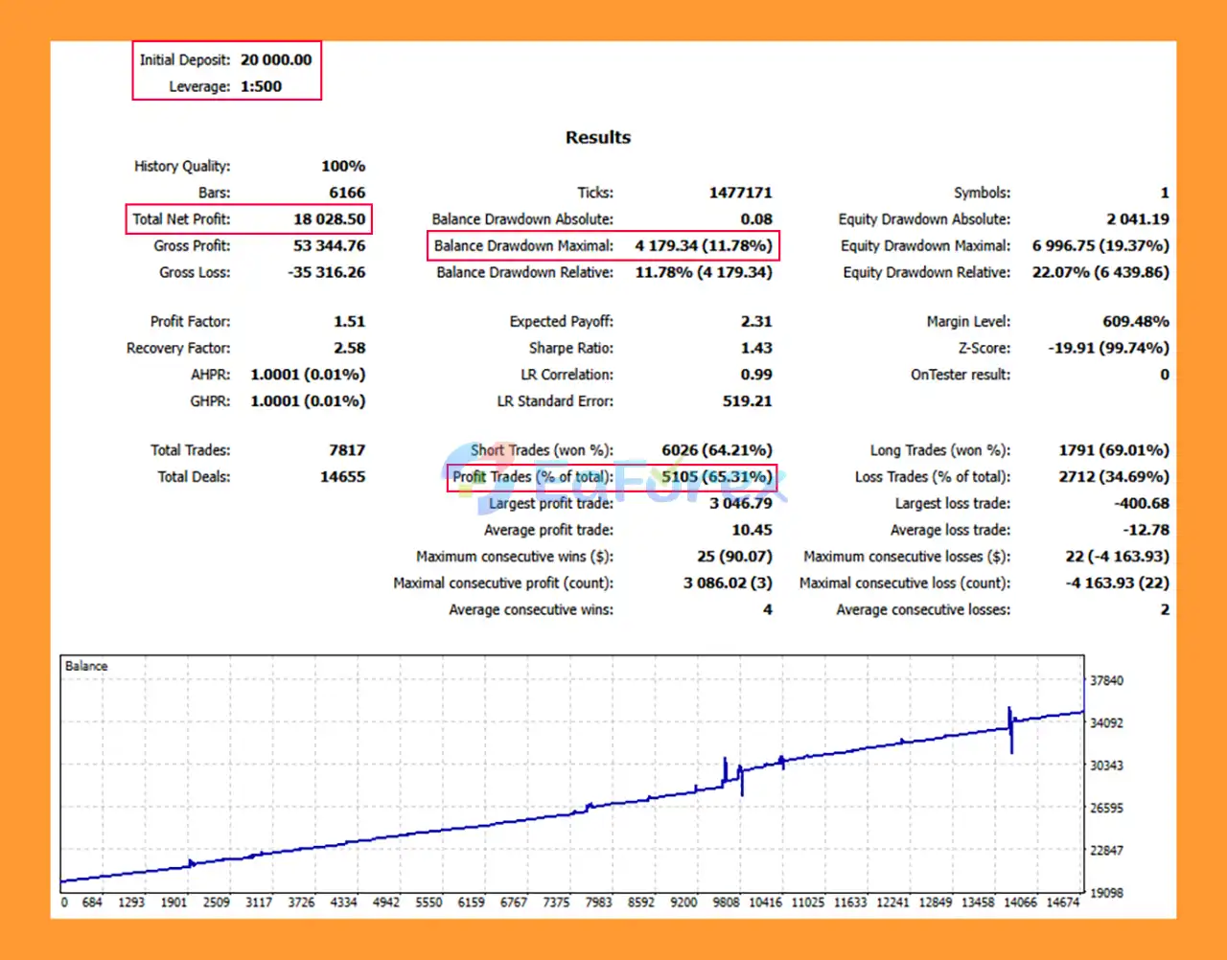Click the Balance label on the chart
This screenshot has height=960, width=1227.
pyautogui.click(x=86, y=666)
